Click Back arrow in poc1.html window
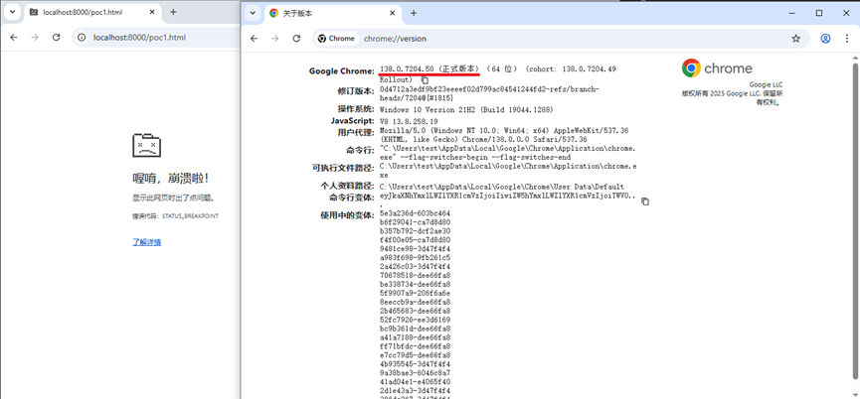 coord(14,37)
